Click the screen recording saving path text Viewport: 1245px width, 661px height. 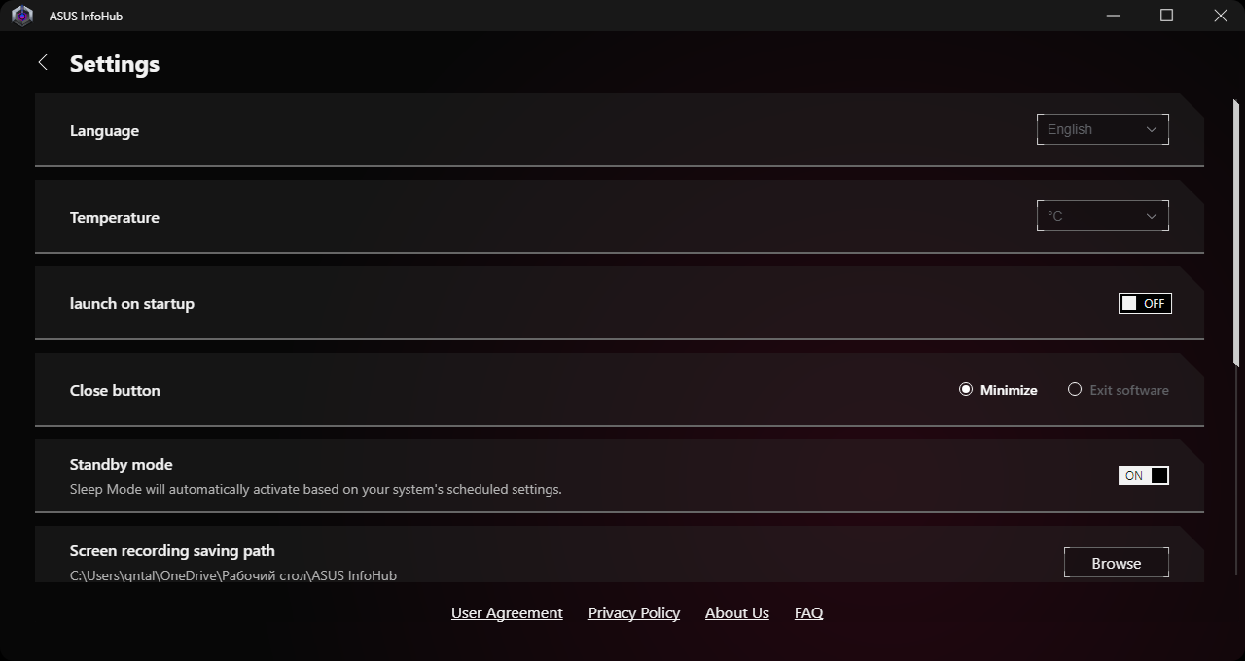click(233, 575)
